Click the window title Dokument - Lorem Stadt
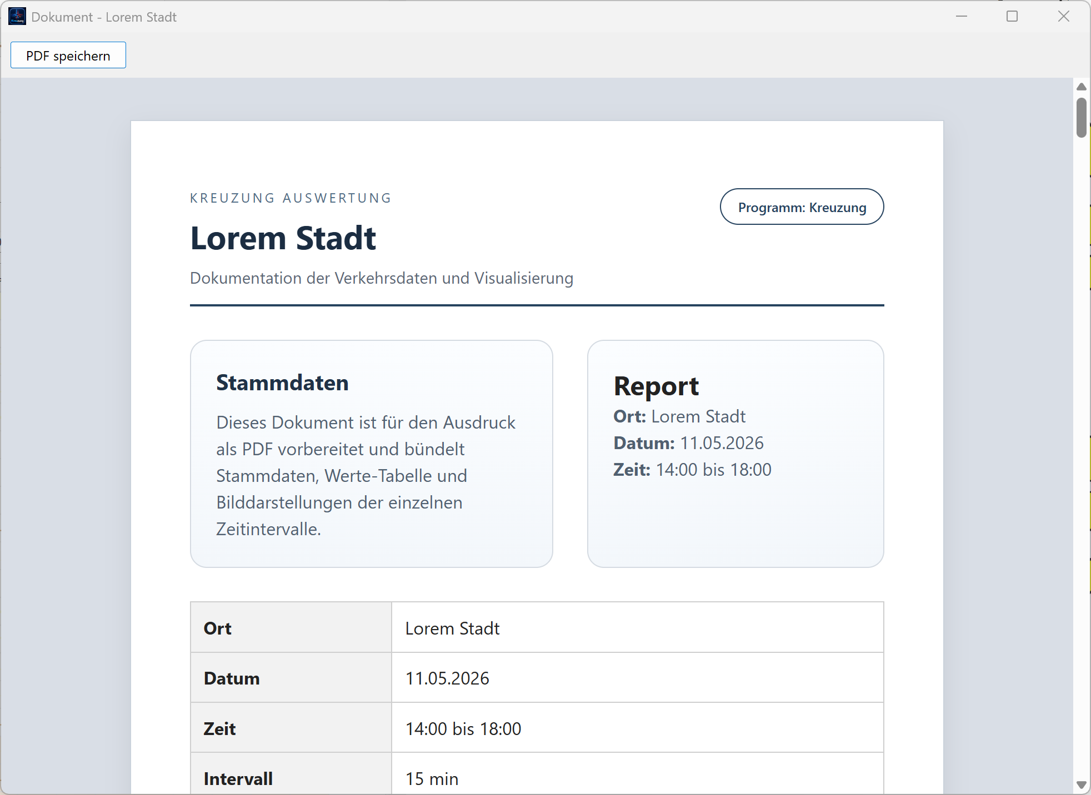 (104, 17)
